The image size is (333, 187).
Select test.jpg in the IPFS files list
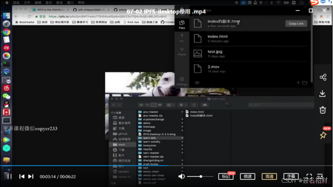(x=250, y=54)
